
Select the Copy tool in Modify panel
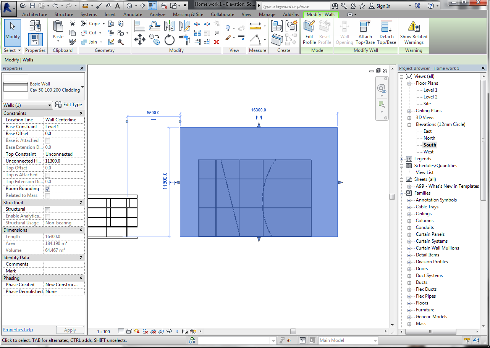[x=154, y=39]
